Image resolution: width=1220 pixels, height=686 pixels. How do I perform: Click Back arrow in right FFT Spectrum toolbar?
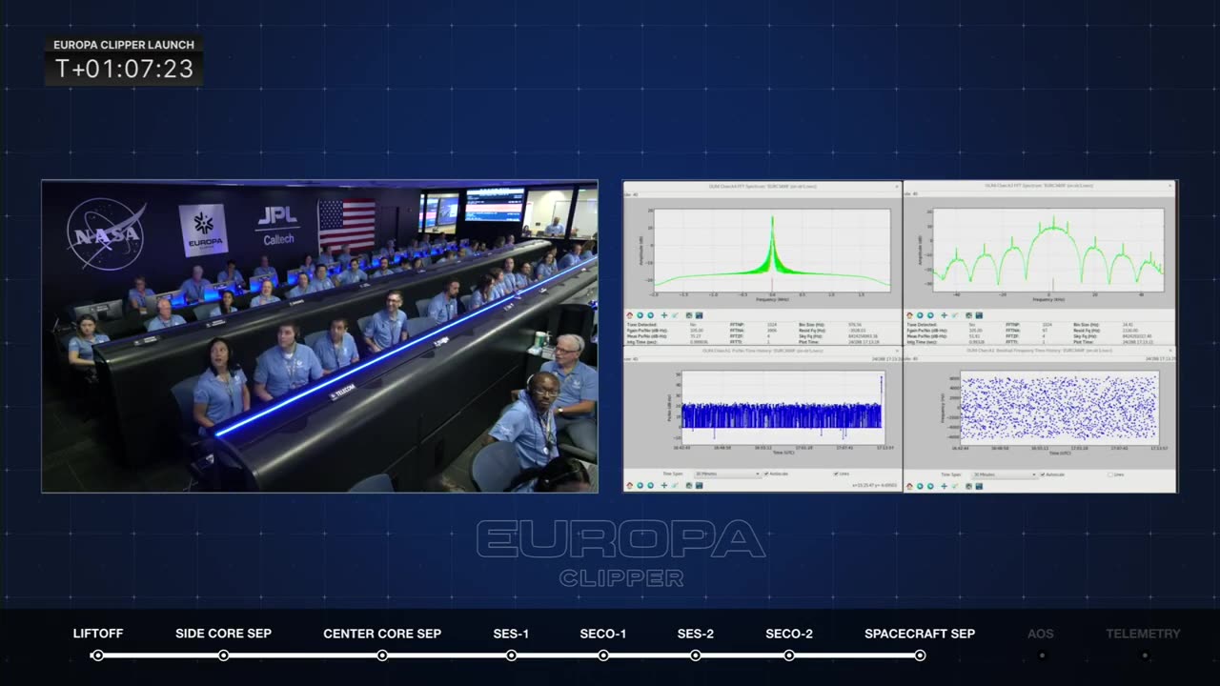(x=921, y=315)
